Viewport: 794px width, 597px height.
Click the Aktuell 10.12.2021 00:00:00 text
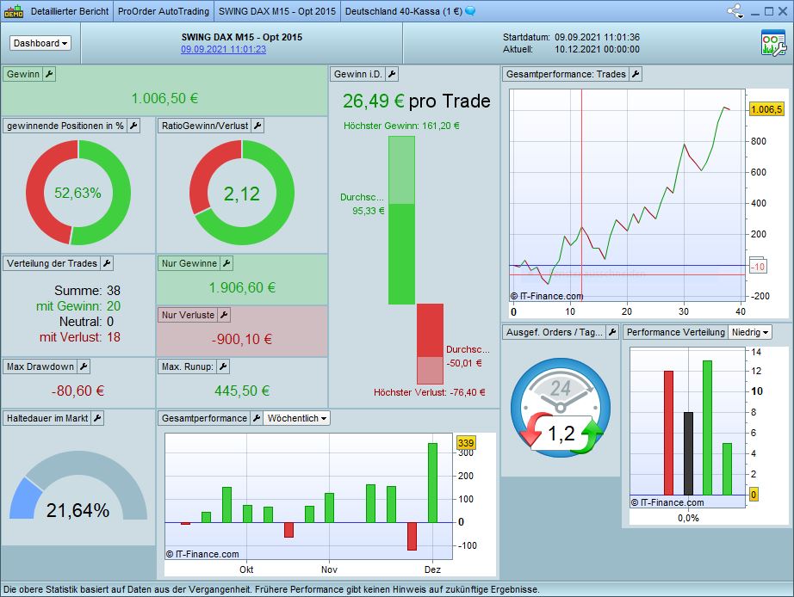click(x=571, y=49)
